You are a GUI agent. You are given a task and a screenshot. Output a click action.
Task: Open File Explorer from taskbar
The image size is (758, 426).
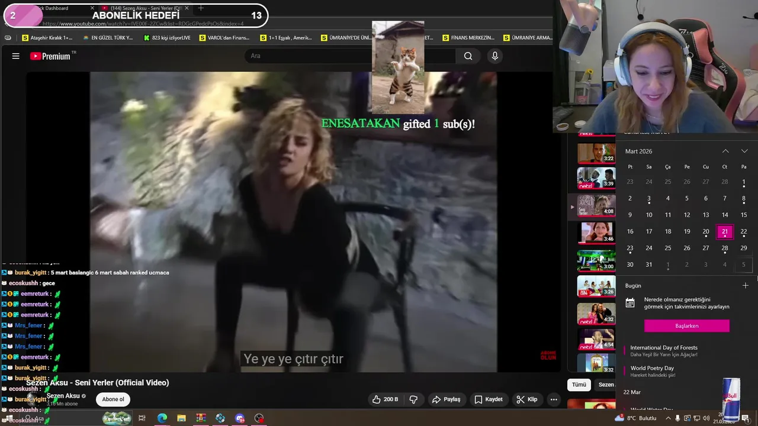tap(181, 418)
